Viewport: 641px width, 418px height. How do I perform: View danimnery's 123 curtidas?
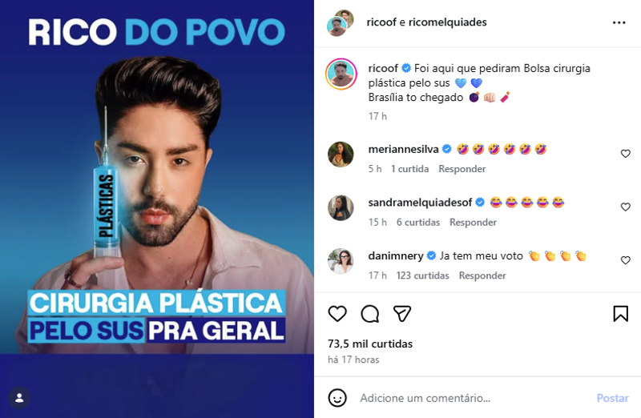point(423,275)
